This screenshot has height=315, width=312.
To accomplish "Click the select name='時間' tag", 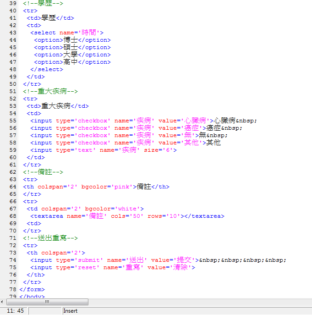I will click(x=67, y=33).
